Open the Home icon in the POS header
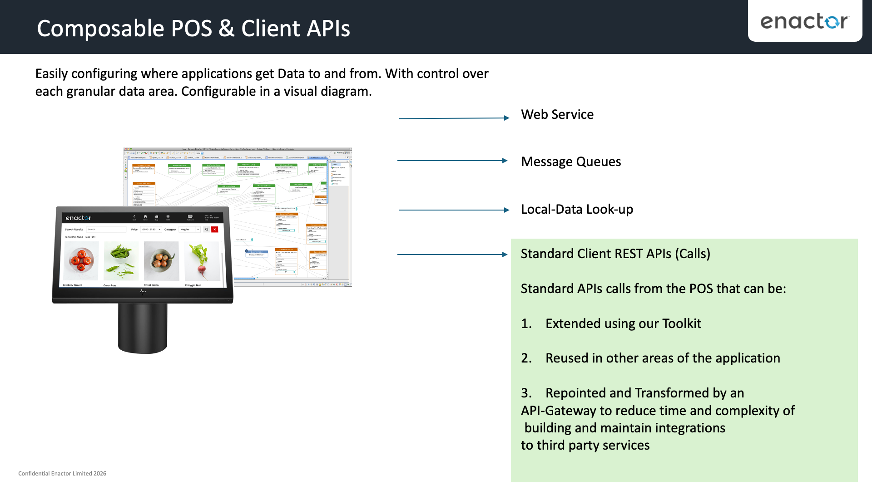872x490 pixels. coord(145,216)
